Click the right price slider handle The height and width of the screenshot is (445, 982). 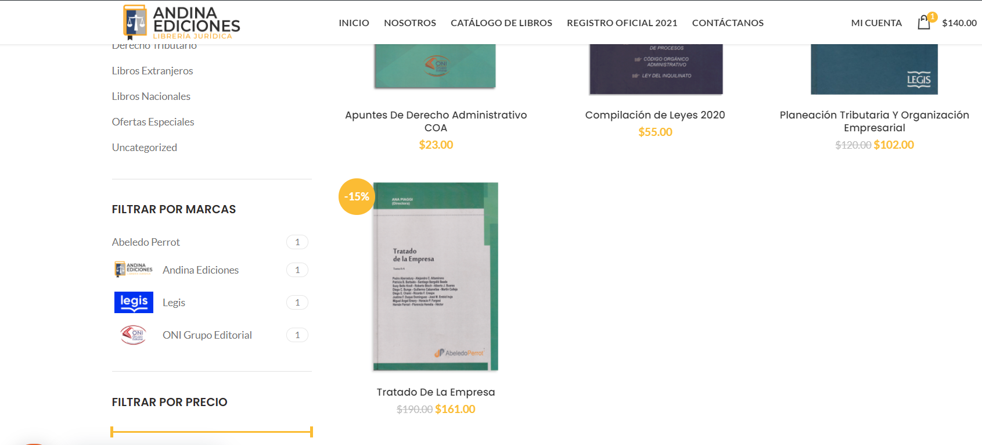click(311, 432)
